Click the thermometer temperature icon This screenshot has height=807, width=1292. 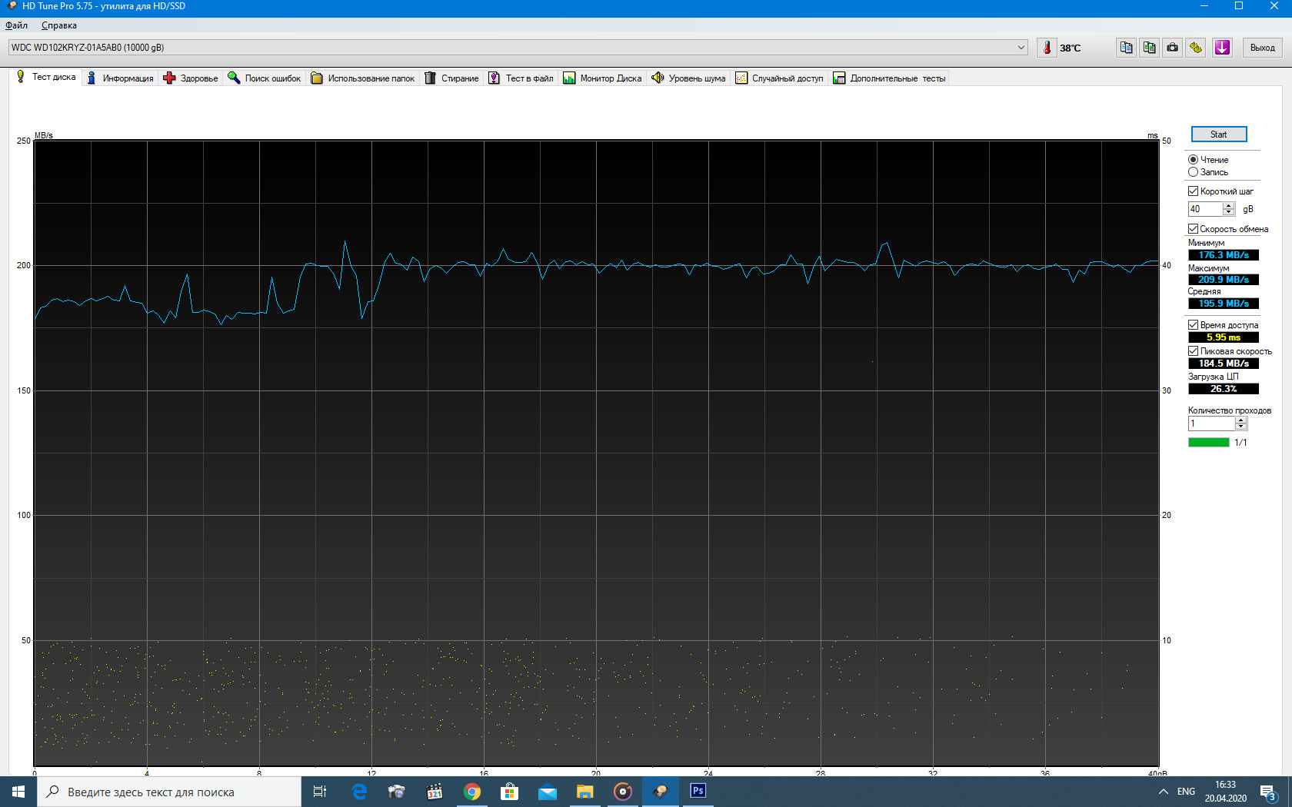point(1047,48)
